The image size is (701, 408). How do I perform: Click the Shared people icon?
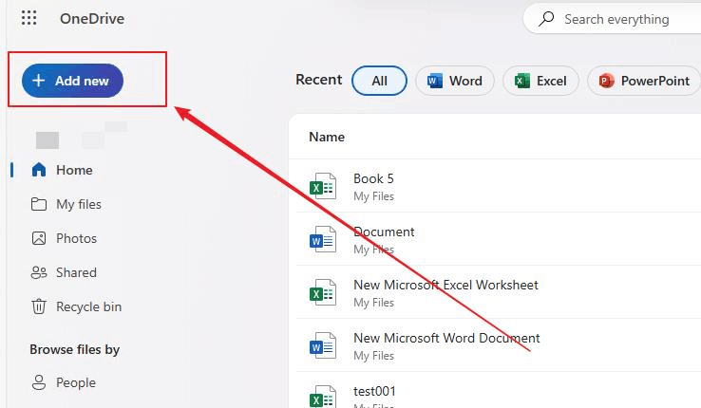pos(39,272)
